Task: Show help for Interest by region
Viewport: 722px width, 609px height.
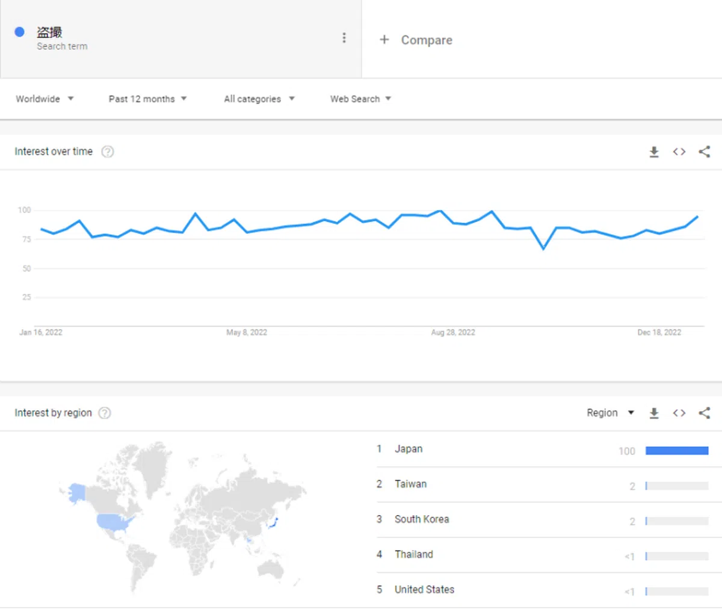Action: [x=105, y=413]
